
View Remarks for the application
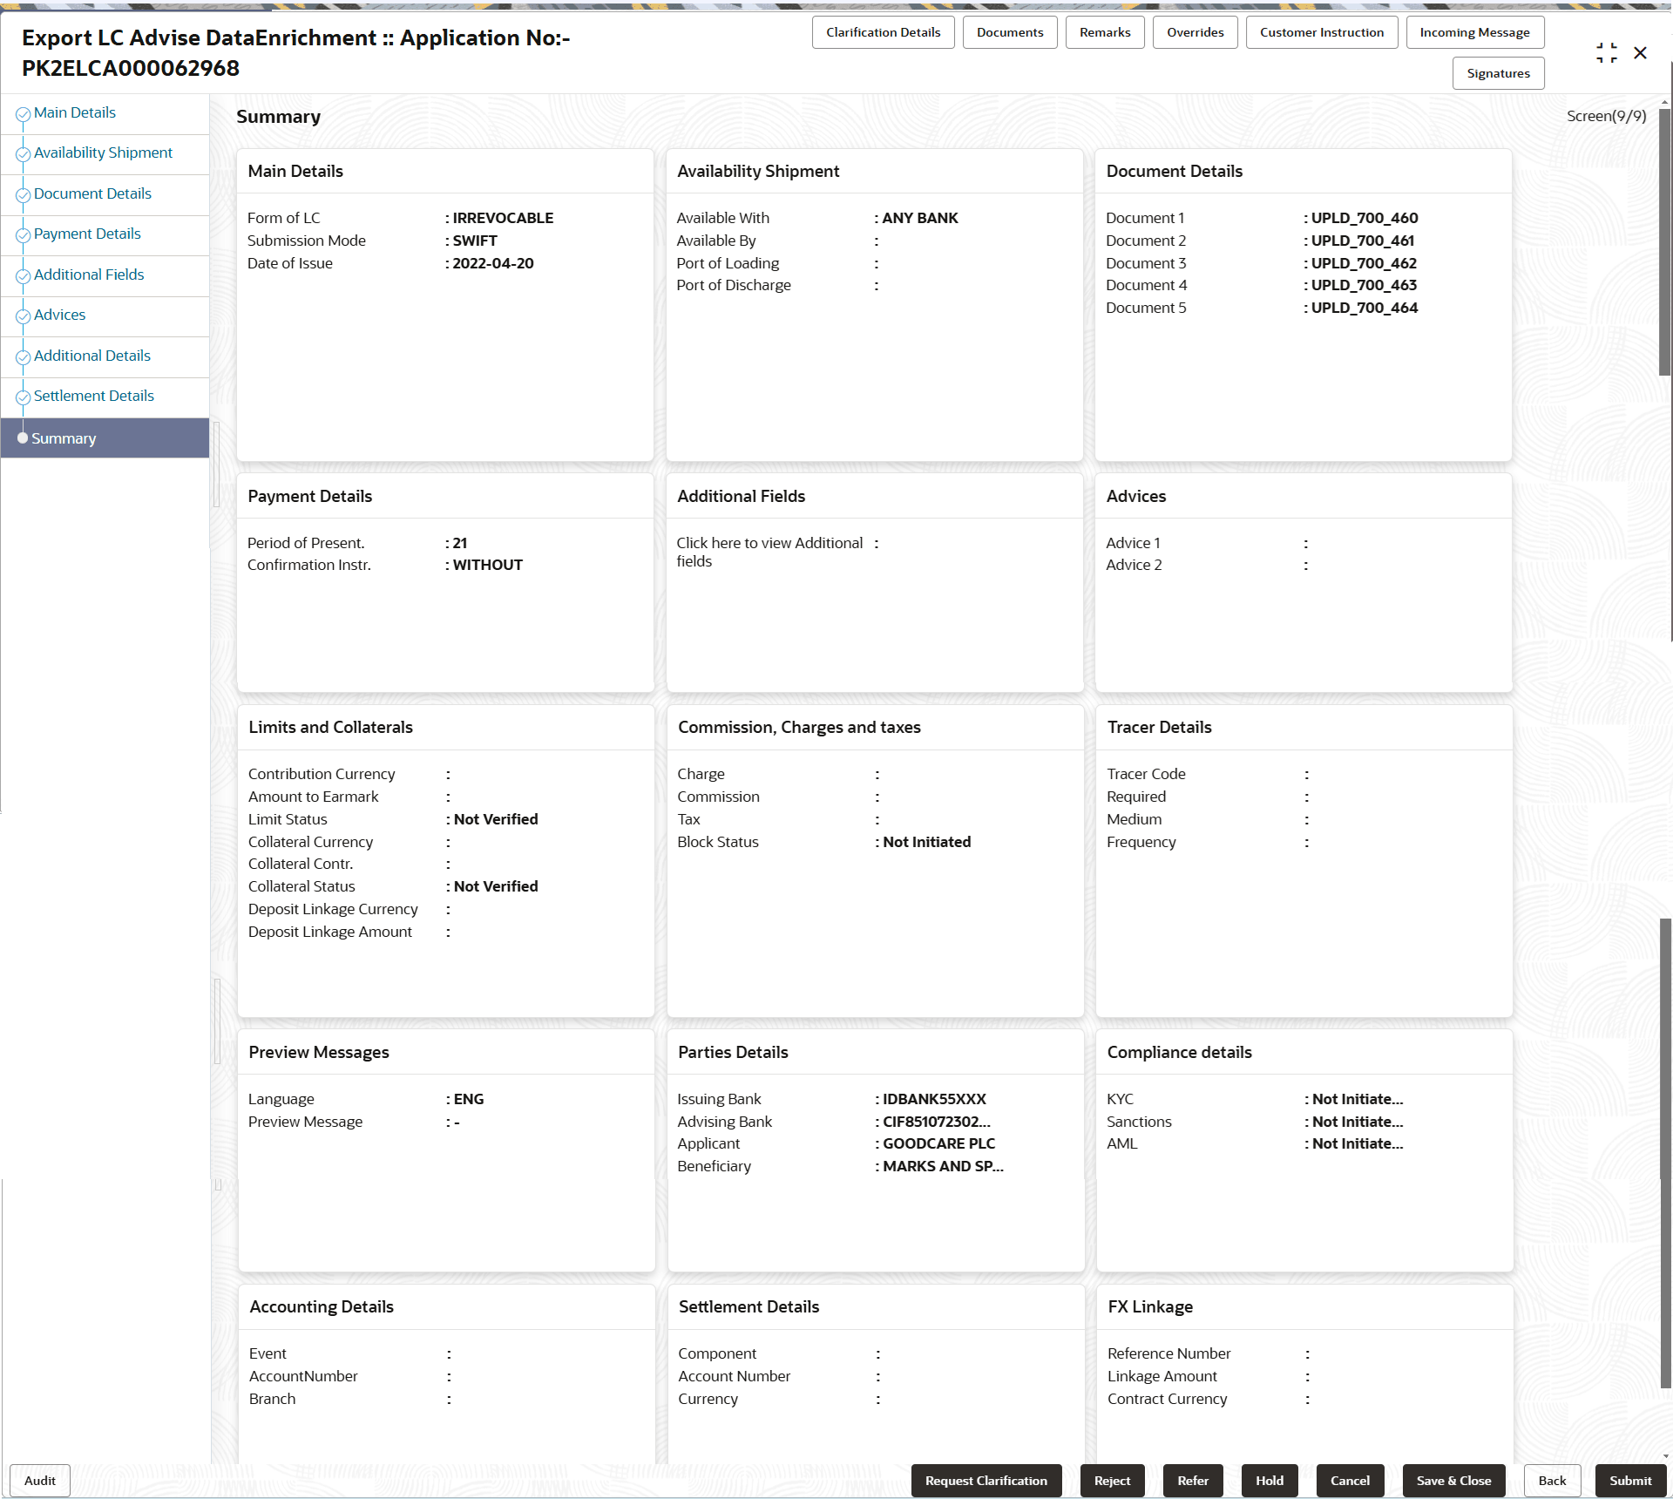pos(1104,32)
